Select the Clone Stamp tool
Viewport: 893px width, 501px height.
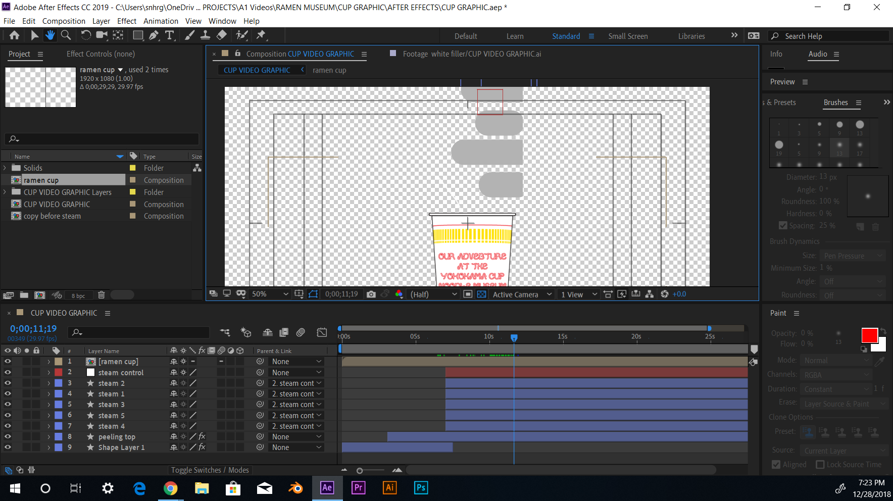(206, 35)
